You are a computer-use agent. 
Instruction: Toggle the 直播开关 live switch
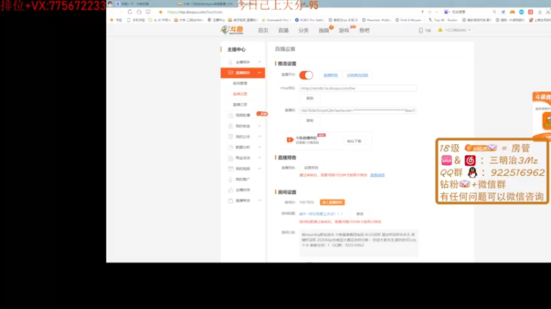pyautogui.click(x=306, y=75)
